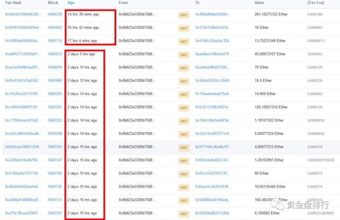The image size is (340, 220).
Task: Select the 261.18273122 Ether value
Action: pos(271,14)
